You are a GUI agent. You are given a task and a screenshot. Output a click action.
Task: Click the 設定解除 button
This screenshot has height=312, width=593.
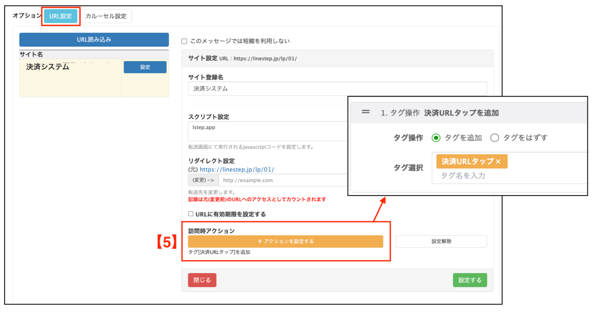click(441, 241)
